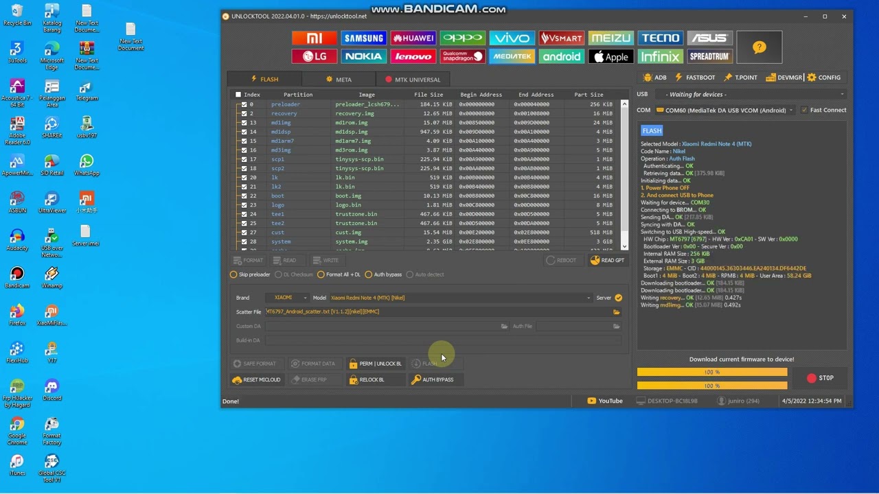The image size is (879, 494).
Task: Select the Spreadtrum brand logo
Action: 709,57
